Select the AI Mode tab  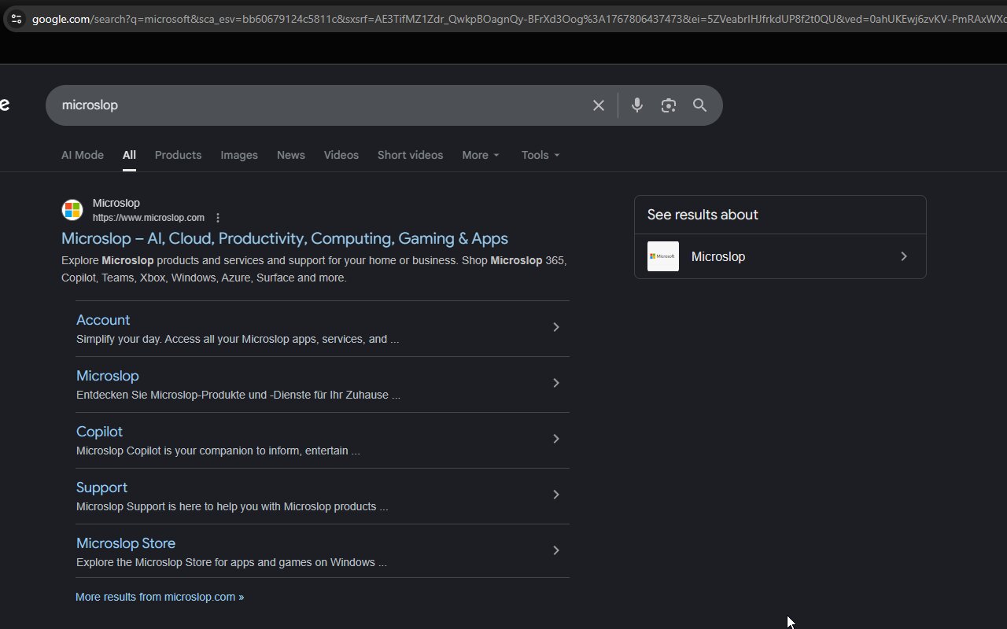pyautogui.click(x=83, y=155)
